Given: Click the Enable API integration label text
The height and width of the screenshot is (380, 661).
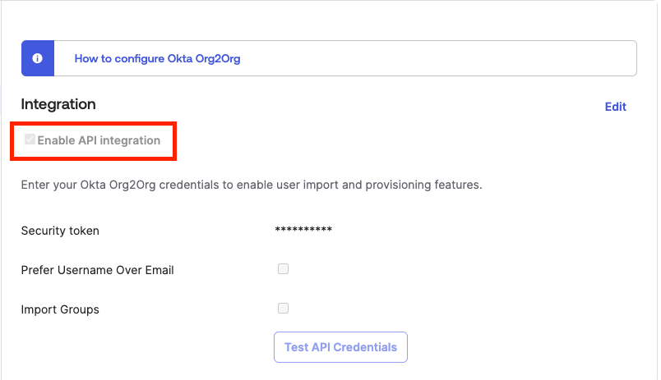Looking at the screenshot, I should tap(99, 140).
